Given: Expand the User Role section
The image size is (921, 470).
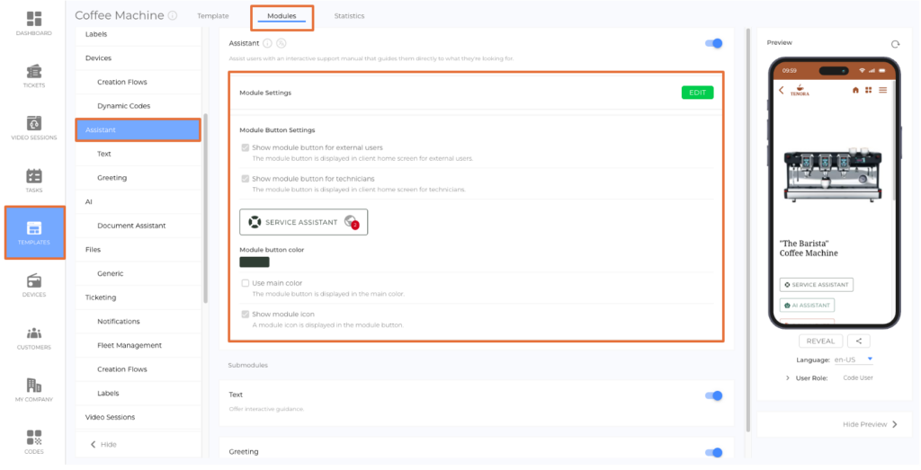Looking at the screenshot, I should [x=788, y=378].
